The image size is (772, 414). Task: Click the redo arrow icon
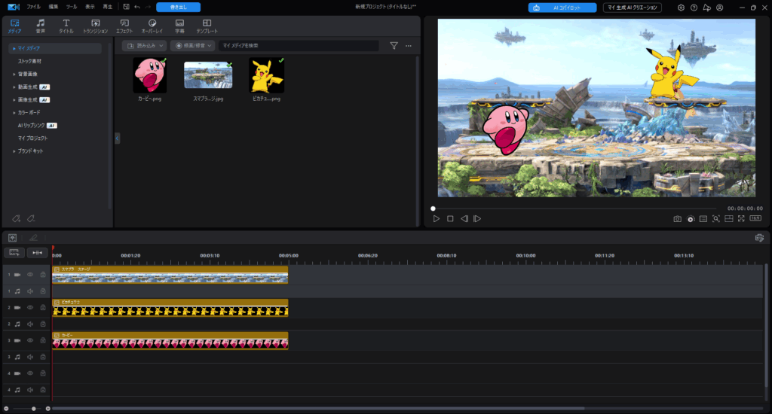click(x=148, y=7)
